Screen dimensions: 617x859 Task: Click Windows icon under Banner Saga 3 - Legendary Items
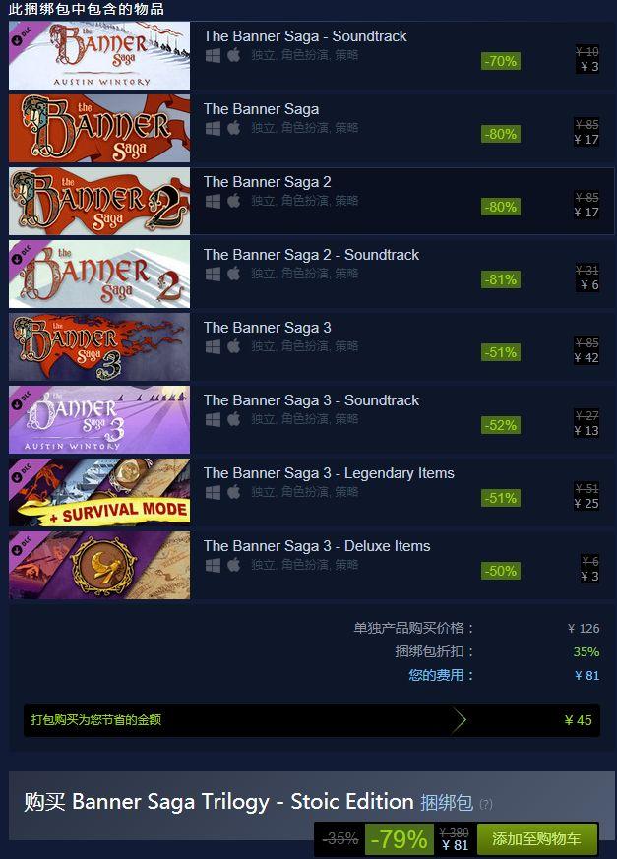click(x=213, y=493)
